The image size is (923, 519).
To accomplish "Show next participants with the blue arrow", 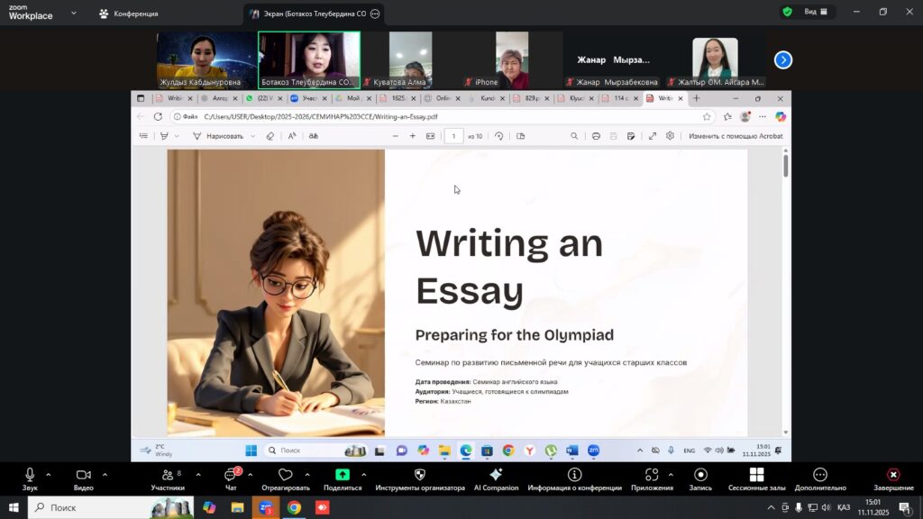I will pyautogui.click(x=783, y=59).
